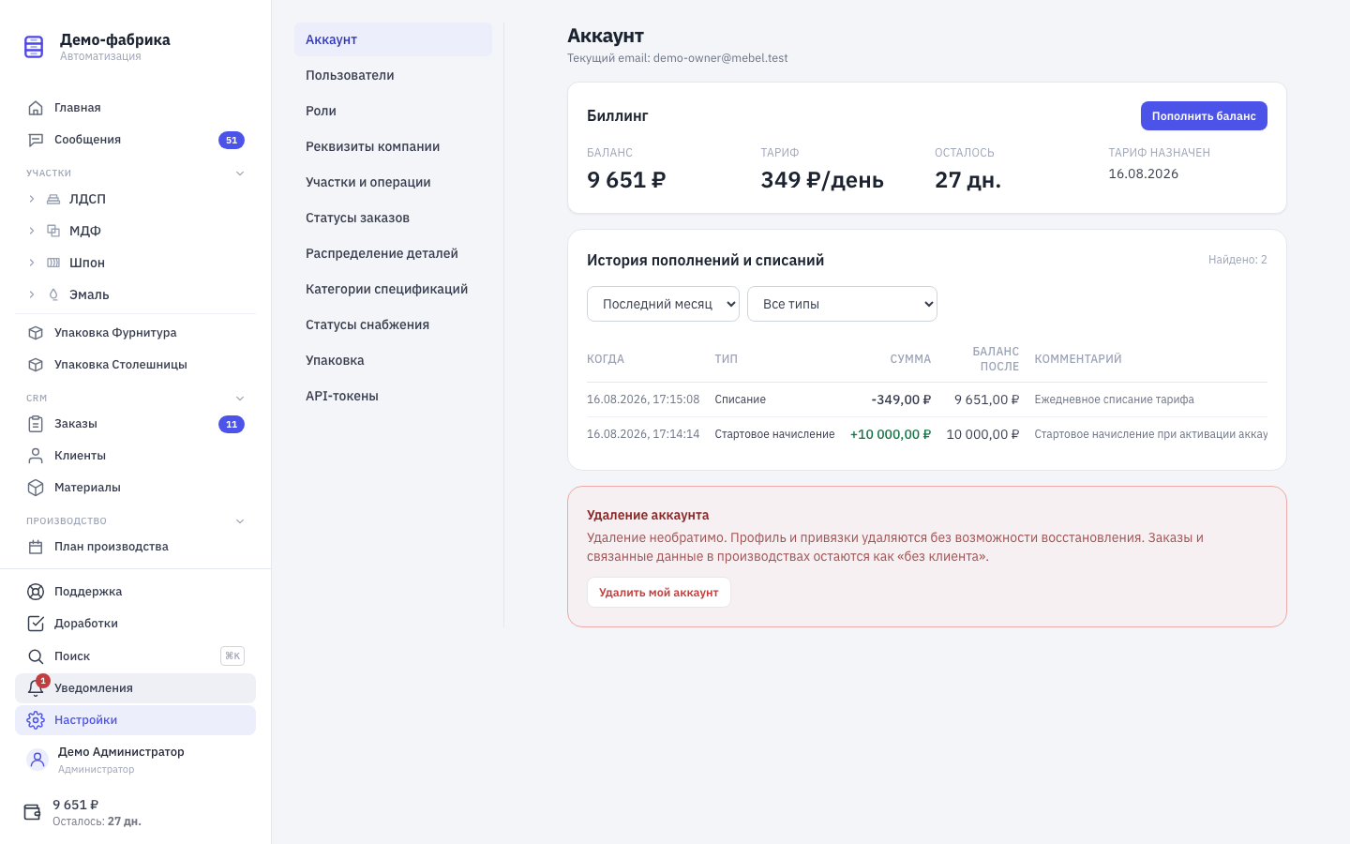Open Реквизиты компании settings tab
The height and width of the screenshot is (844, 1350).
(x=393, y=146)
